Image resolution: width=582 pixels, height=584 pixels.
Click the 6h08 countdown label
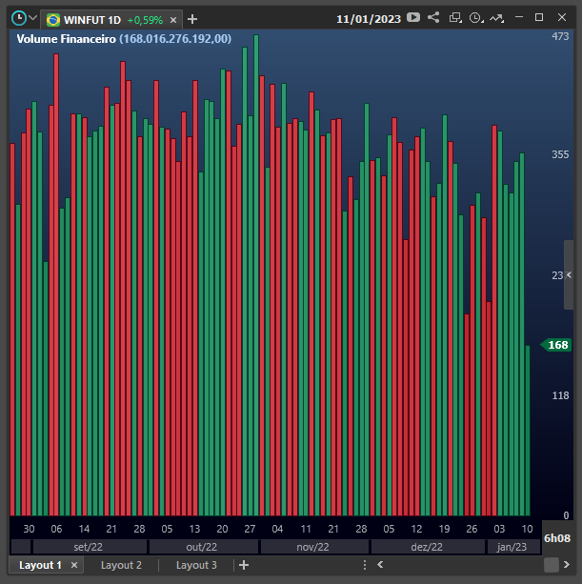tap(557, 538)
